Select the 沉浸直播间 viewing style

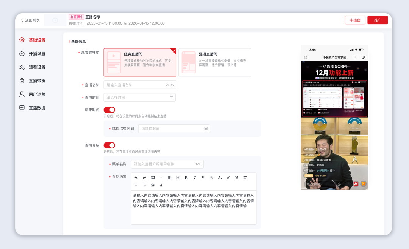(x=215, y=62)
